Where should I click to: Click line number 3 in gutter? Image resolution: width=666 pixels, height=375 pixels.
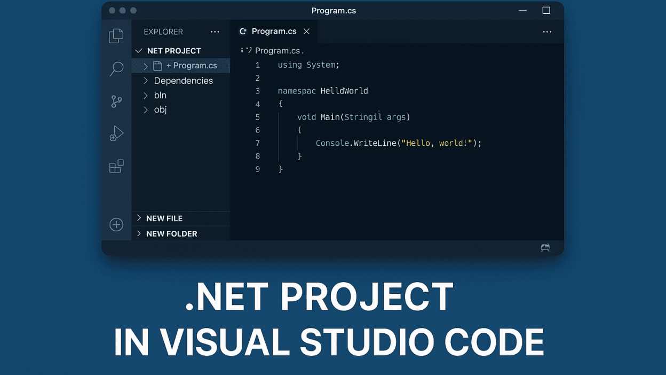(258, 91)
